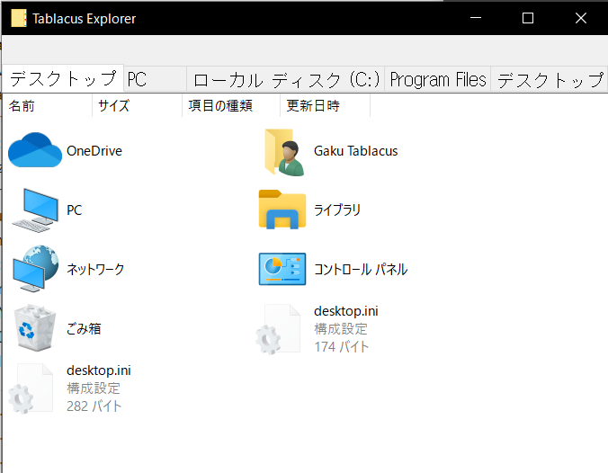The image size is (608, 473).
Task: Select the last デスクトップ tab on the right
Action: click(x=550, y=79)
